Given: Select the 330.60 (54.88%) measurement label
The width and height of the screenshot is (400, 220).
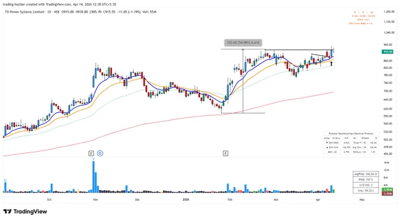Looking at the screenshot, I should [x=243, y=42].
